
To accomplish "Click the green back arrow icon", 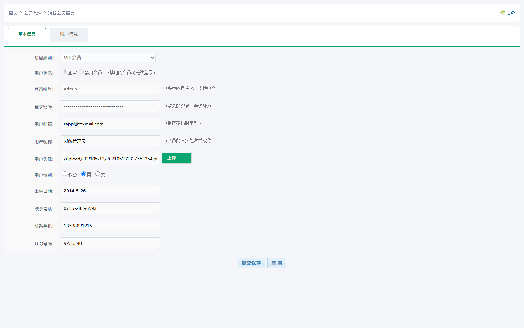I will [x=503, y=12].
